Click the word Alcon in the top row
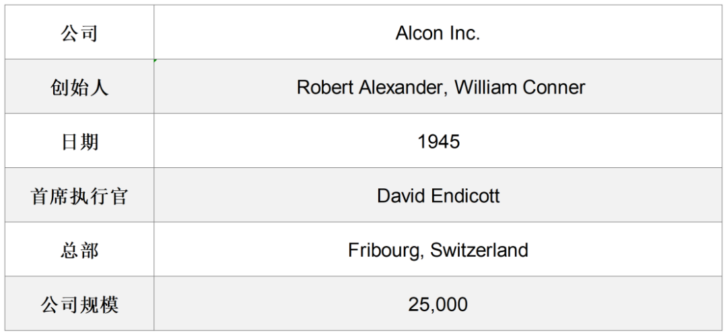 pyautogui.click(x=414, y=33)
